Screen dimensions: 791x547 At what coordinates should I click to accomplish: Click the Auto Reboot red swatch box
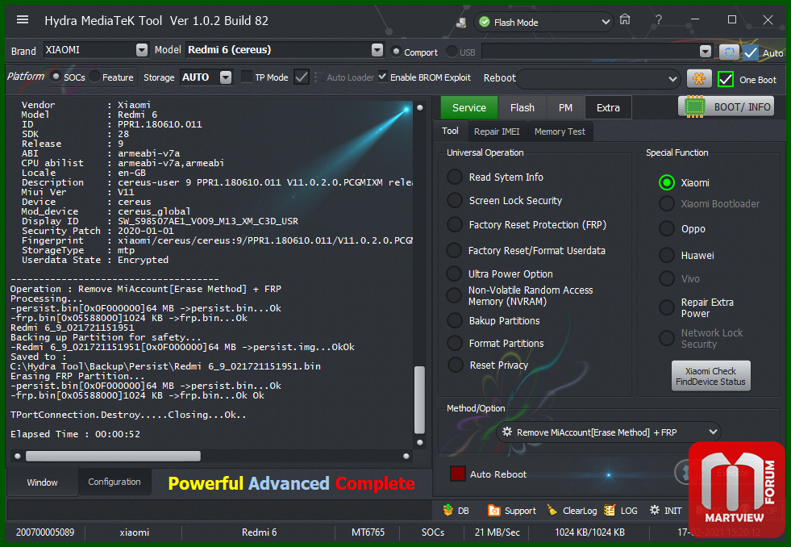457,474
